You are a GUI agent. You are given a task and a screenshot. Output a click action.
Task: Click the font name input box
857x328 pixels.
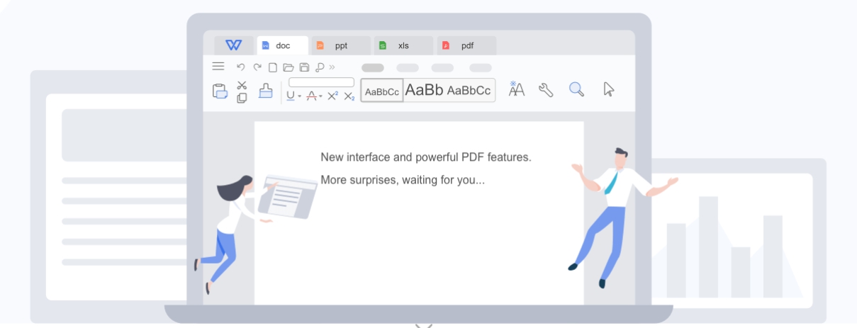pyautogui.click(x=321, y=82)
